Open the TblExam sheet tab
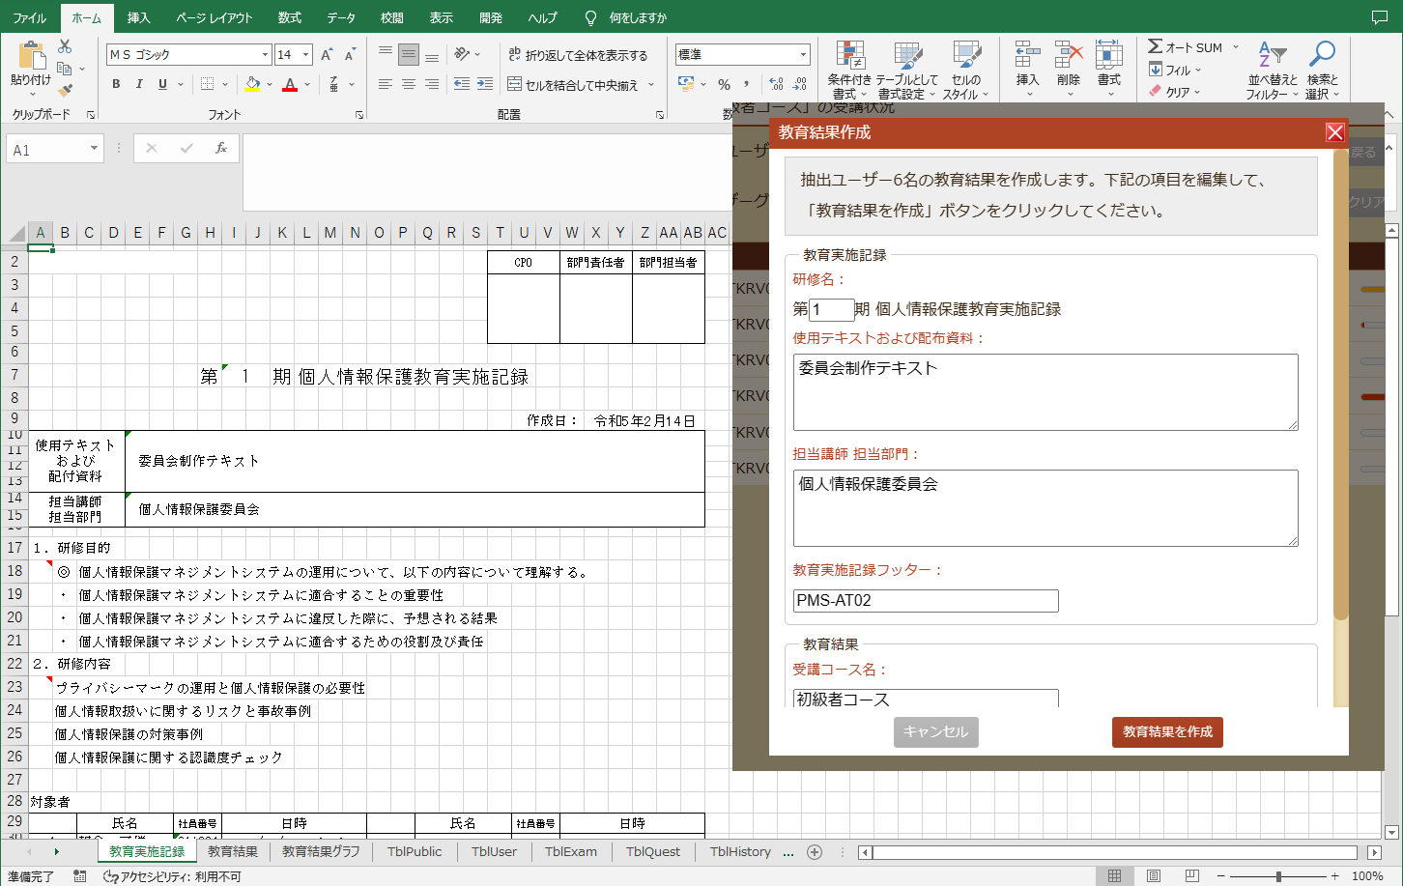This screenshot has height=886, width=1403. coord(571,851)
